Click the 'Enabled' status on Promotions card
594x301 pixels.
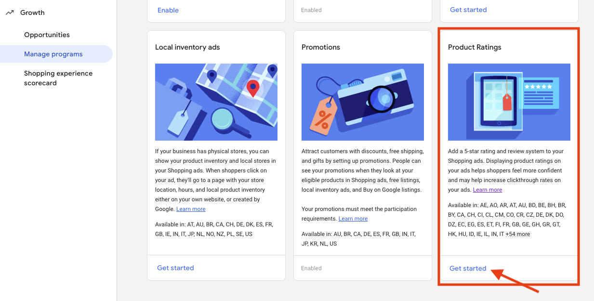(x=311, y=268)
